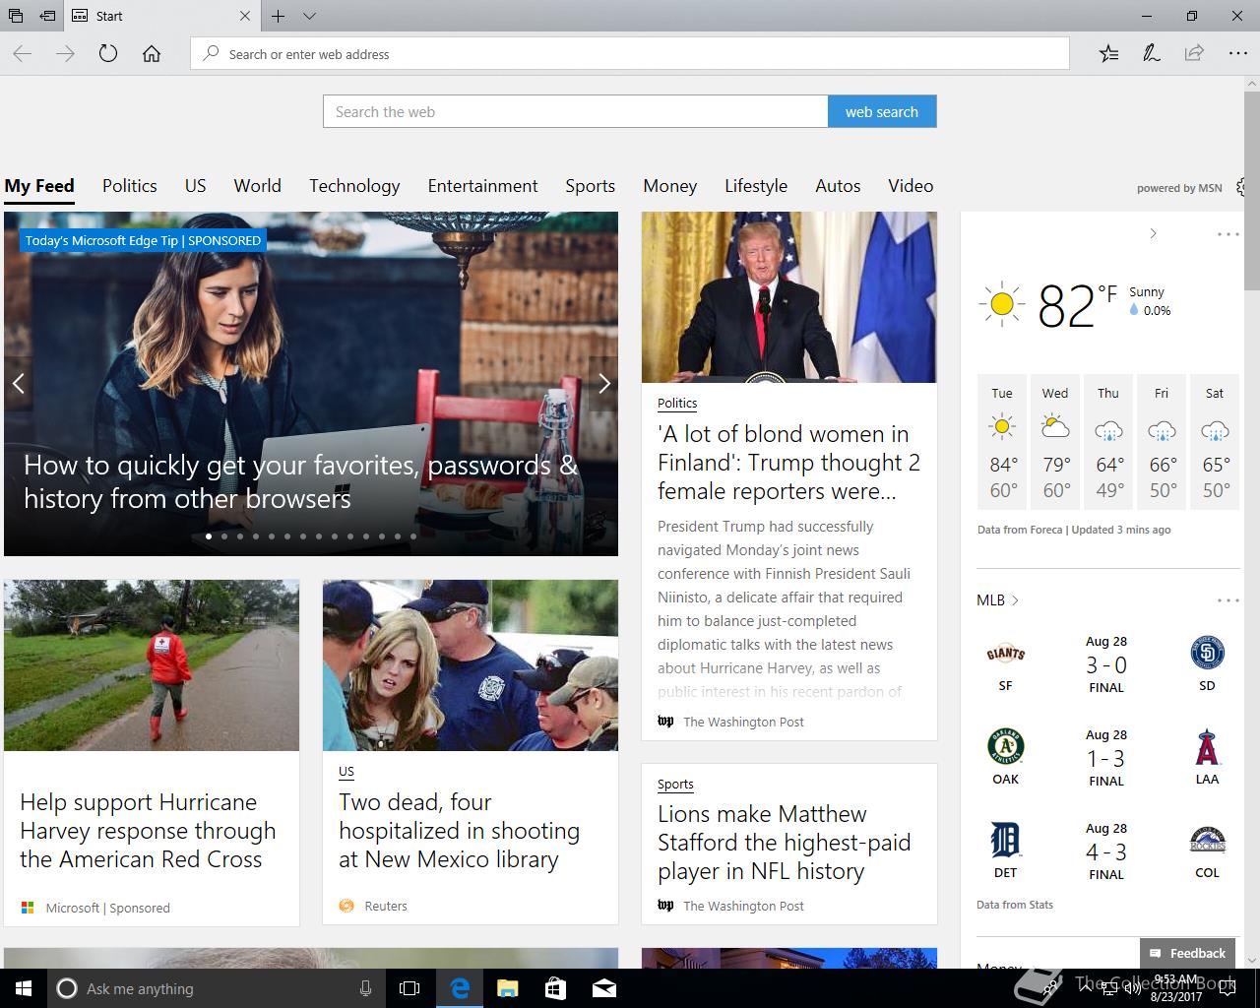This screenshot has height=1008, width=1260.
Task: Select the Wed forecast column
Action: [x=1055, y=441]
